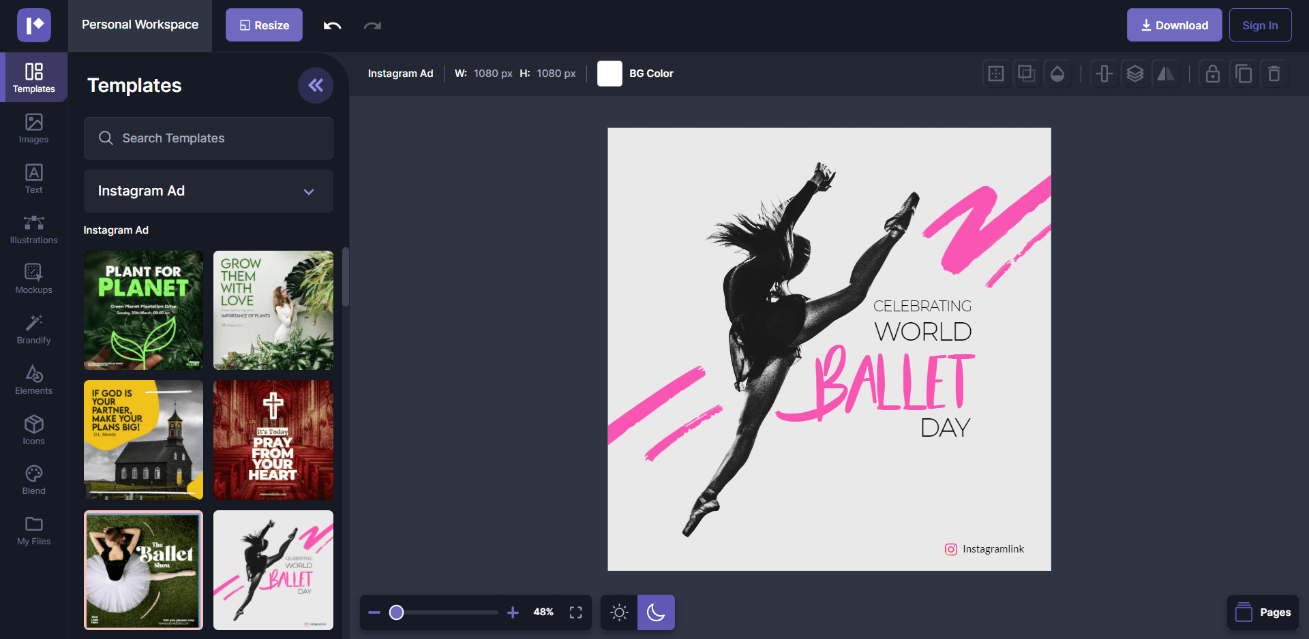Screen dimensions: 1309x639
Task: Switch to light mode sun toggle
Action: [x=619, y=612]
